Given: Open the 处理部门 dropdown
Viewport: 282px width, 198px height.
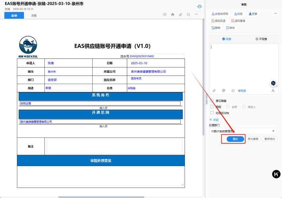Looking at the screenshot, I should (243, 131).
